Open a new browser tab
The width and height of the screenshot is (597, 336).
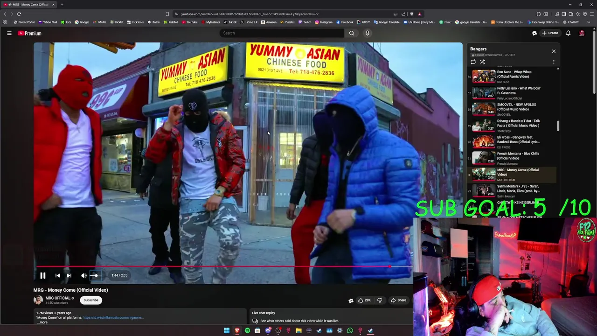click(x=62, y=5)
